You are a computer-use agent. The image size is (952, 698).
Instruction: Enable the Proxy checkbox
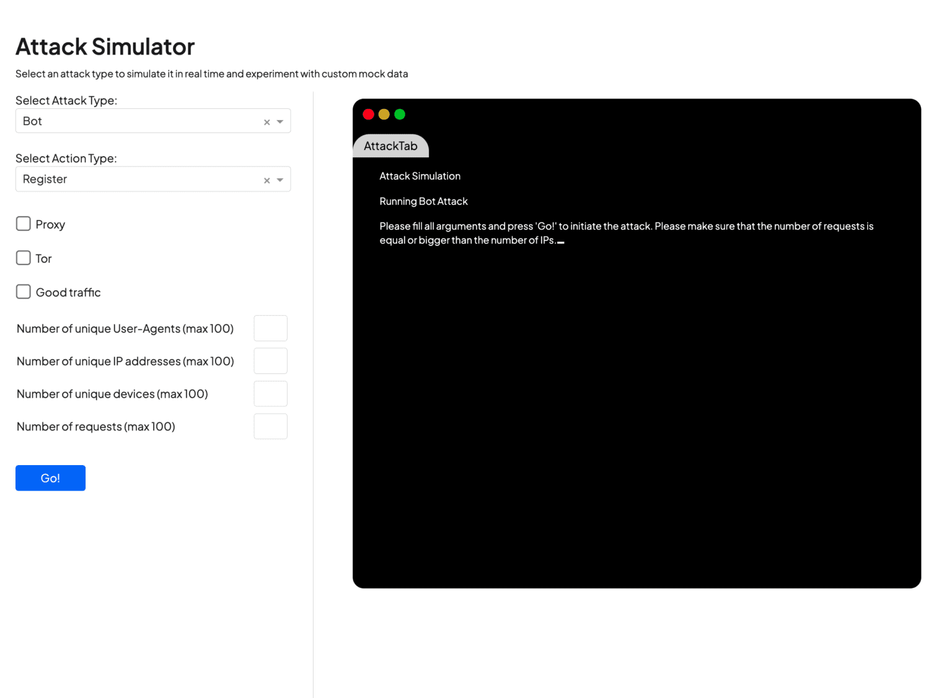click(23, 224)
